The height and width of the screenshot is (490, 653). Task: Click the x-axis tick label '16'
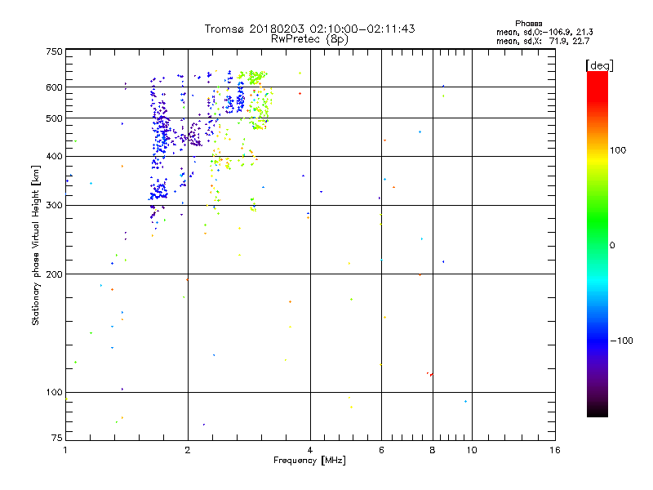pos(555,450)
